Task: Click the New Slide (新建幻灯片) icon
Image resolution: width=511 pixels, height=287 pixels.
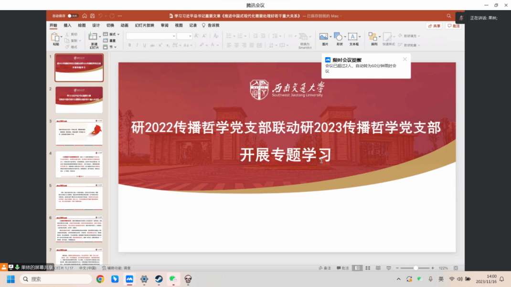Action: pyautogui.click(x=94, y=38)
